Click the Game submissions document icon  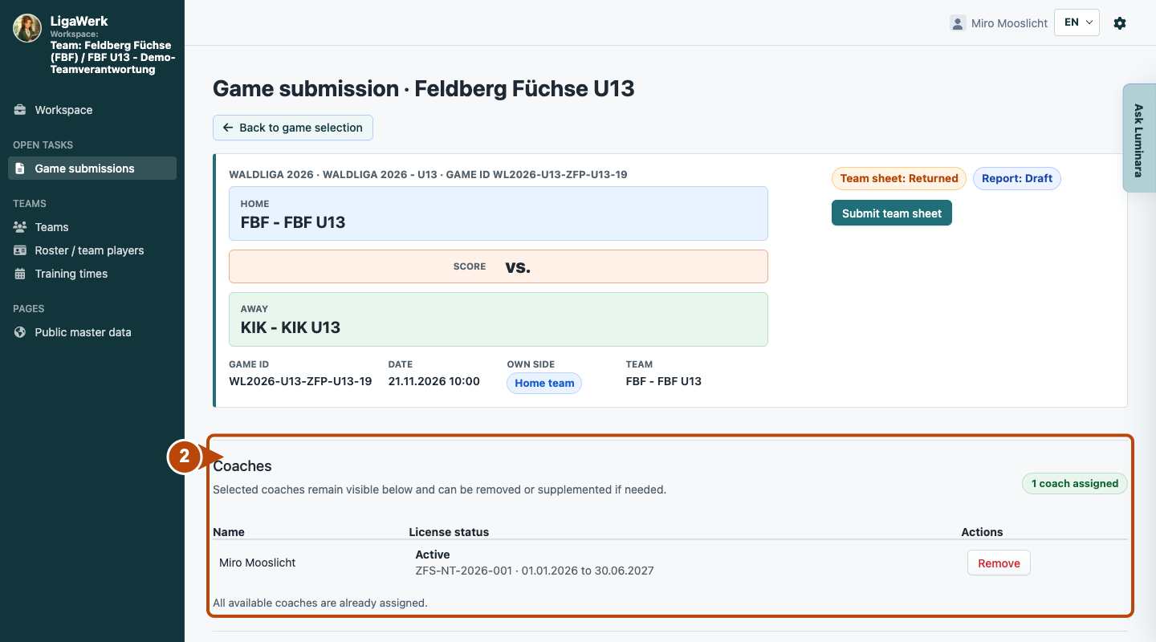[20, 169]
